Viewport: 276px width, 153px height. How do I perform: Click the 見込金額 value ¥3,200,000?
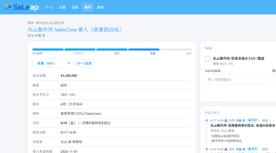(69, 75)
